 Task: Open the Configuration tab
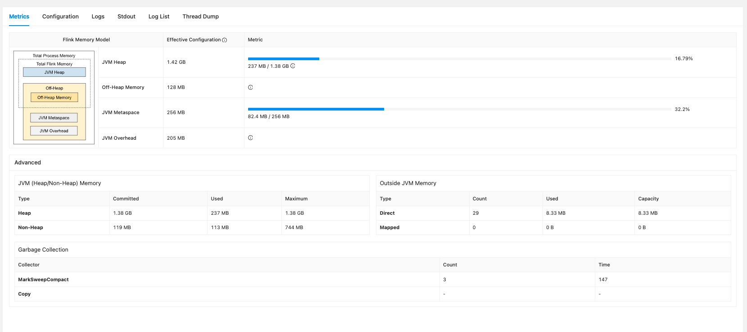[60, 17]
